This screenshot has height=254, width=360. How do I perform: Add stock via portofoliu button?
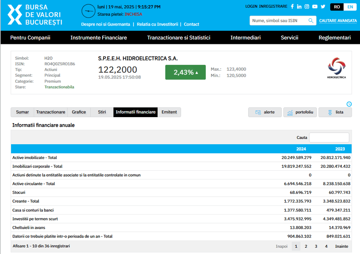(x=301, y=112)
